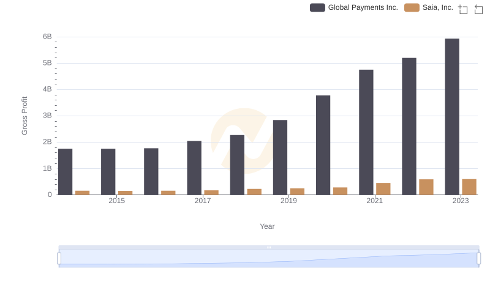Screen dimensions: 490x282
Task: Select the 2020 Saia, Inc. bar
Action: point(341,191)
